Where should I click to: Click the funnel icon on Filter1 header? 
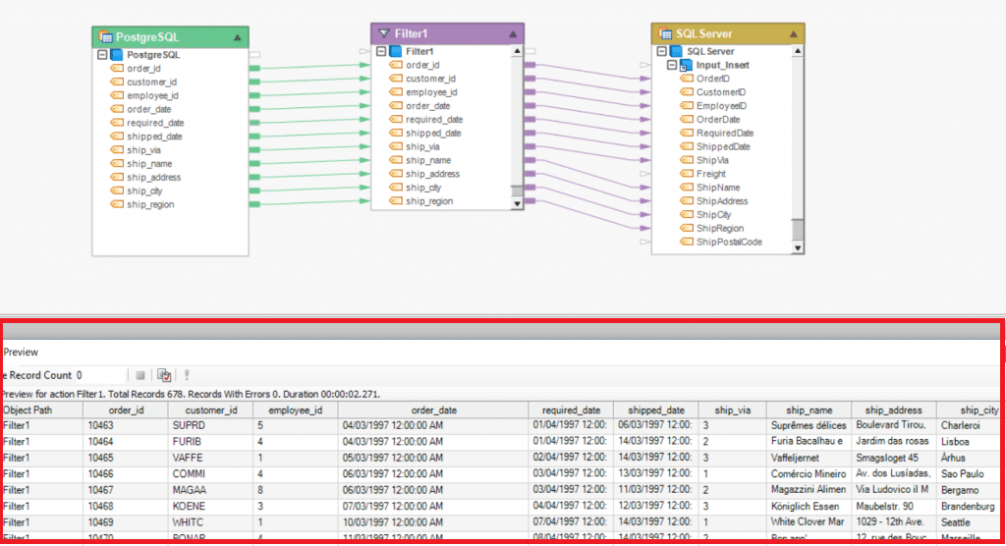[x=383, y=33]
